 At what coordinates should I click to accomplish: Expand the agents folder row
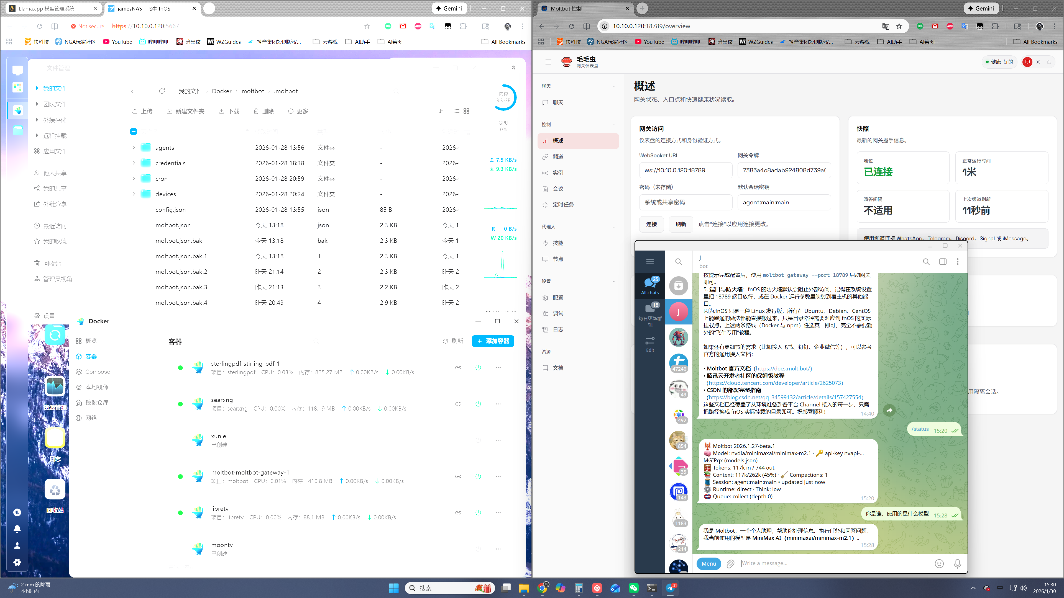coord(133,147)
